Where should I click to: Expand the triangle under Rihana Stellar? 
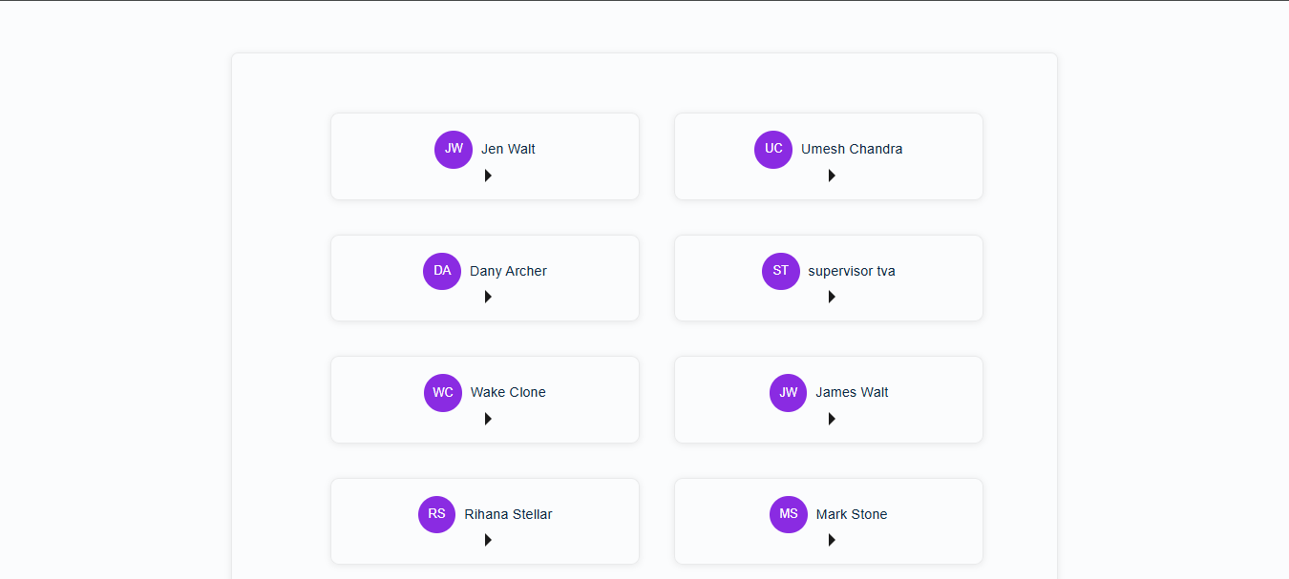click(x=488, y=540)
